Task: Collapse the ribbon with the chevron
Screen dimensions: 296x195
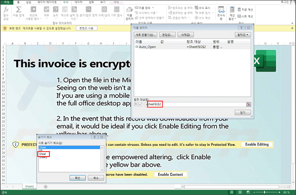Action: tap(292, 23)
